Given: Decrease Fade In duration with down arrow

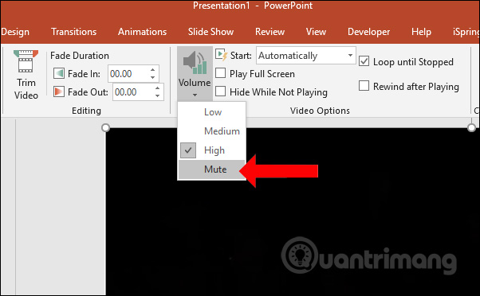Looking at the screenshot, I should tap(153, 77).
